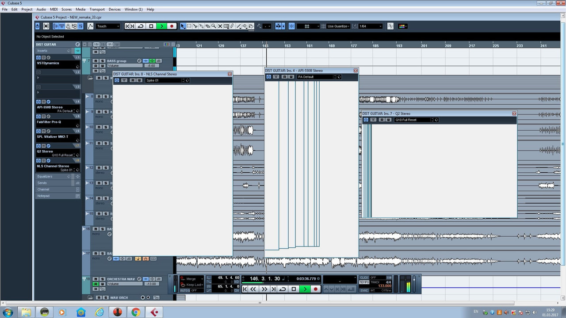Select the Glue tool
Screen dimensions: 566x318
click(x=201, y=26)
